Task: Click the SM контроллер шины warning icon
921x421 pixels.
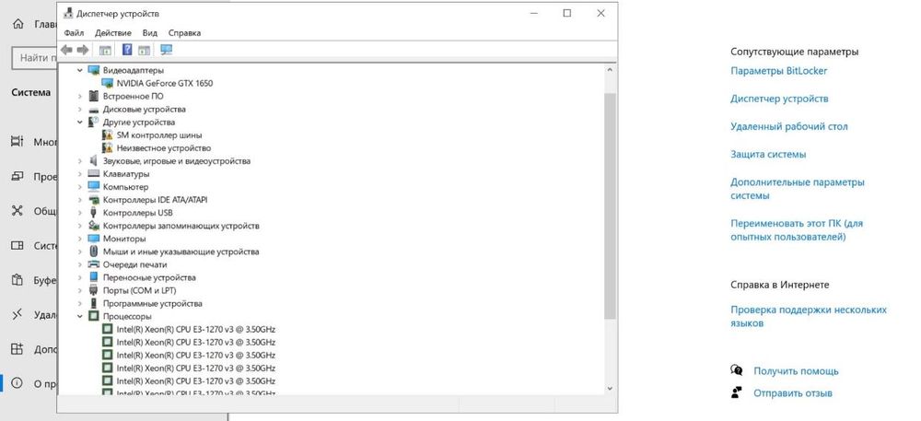Action: coord(107,135)
